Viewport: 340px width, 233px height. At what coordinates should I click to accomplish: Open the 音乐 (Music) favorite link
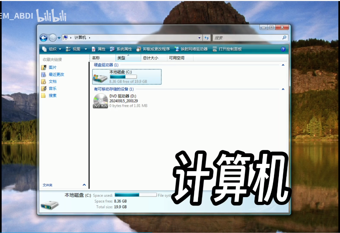click(52, 88)
